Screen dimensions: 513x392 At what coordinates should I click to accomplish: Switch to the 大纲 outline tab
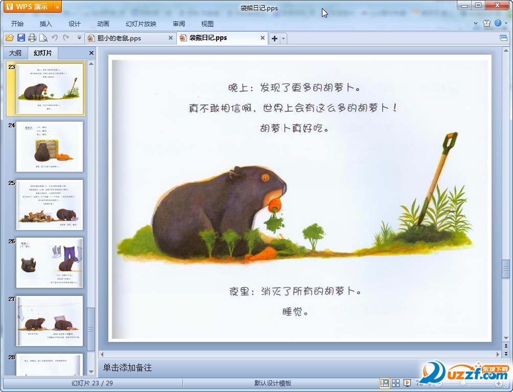tap(15, 53)
